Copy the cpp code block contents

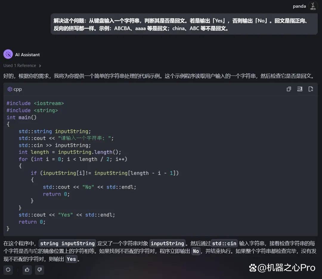[289, 89]
